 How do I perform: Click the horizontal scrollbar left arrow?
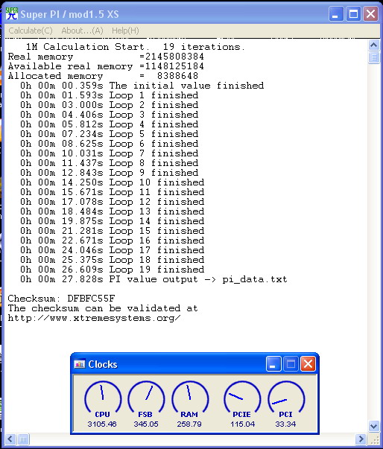(10, 439)
